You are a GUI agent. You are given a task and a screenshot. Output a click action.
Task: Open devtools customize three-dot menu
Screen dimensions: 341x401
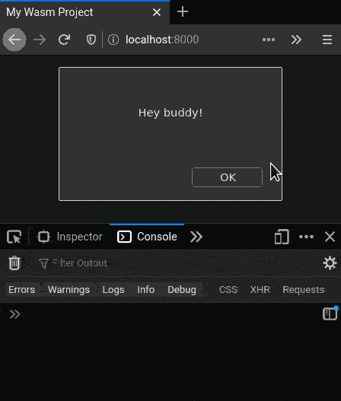pos(306,237)
